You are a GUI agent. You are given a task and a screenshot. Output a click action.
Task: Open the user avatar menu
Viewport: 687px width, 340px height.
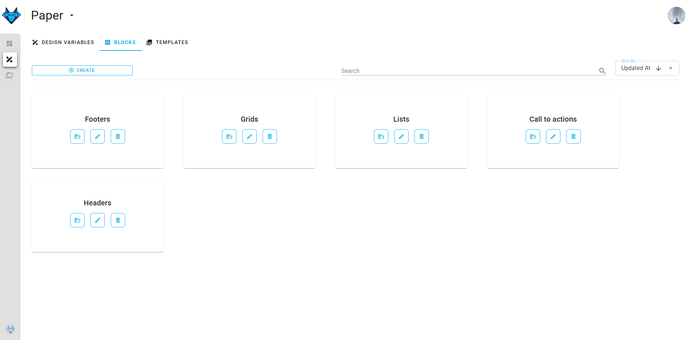tap(676, 16)
